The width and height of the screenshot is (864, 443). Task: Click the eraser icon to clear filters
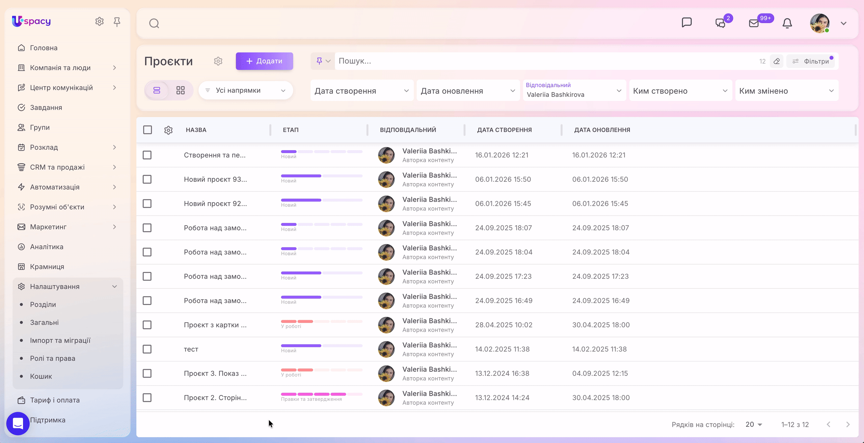pos(777,61)
